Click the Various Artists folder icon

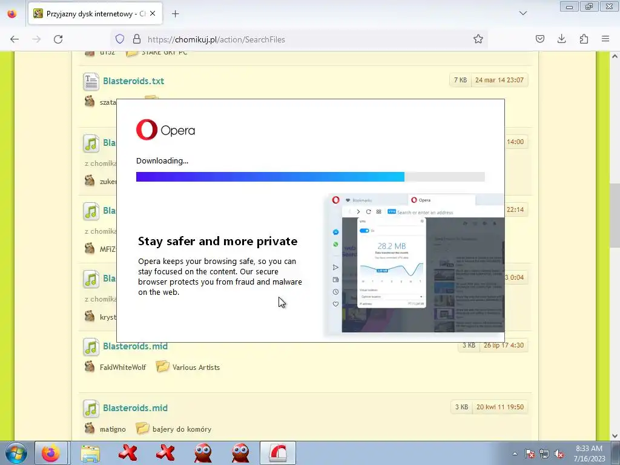click(x=162, y=366)
